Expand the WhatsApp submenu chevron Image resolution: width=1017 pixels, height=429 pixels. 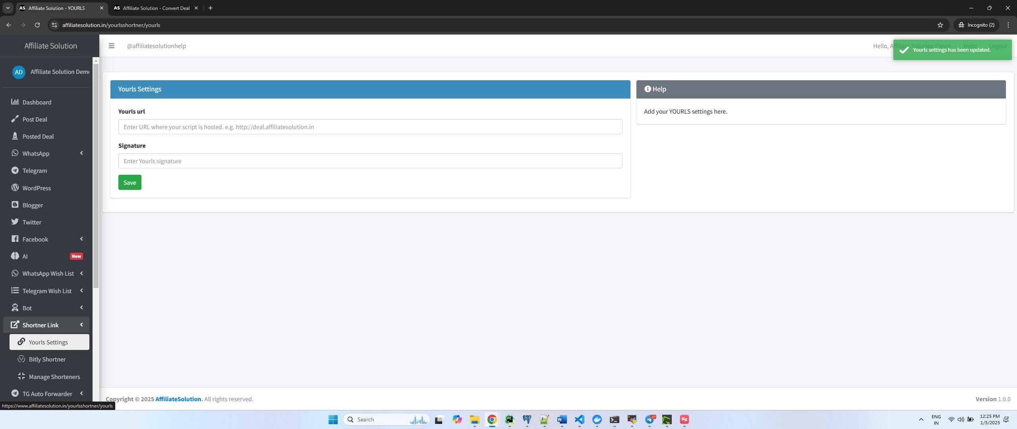click(x=81, y=153)
